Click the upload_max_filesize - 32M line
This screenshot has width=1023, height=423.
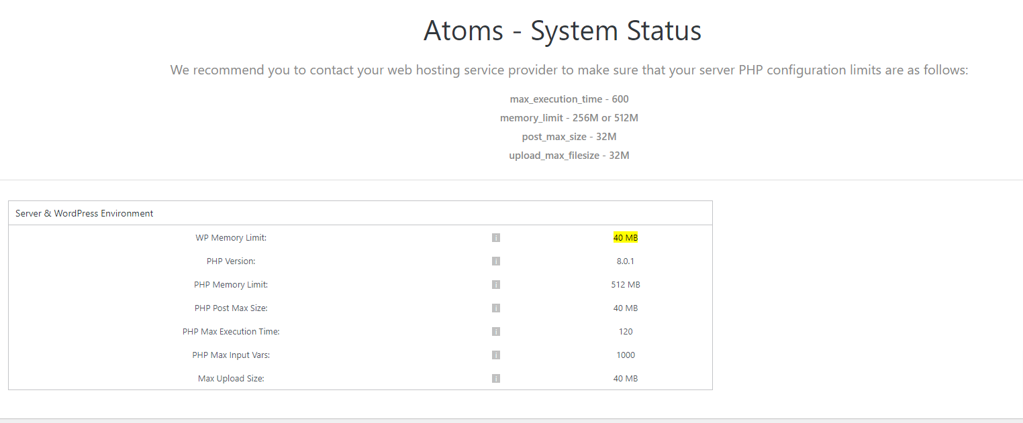click(x=569, y=156)
